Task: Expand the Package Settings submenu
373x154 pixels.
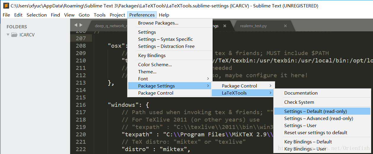Action: coord(170,86)
